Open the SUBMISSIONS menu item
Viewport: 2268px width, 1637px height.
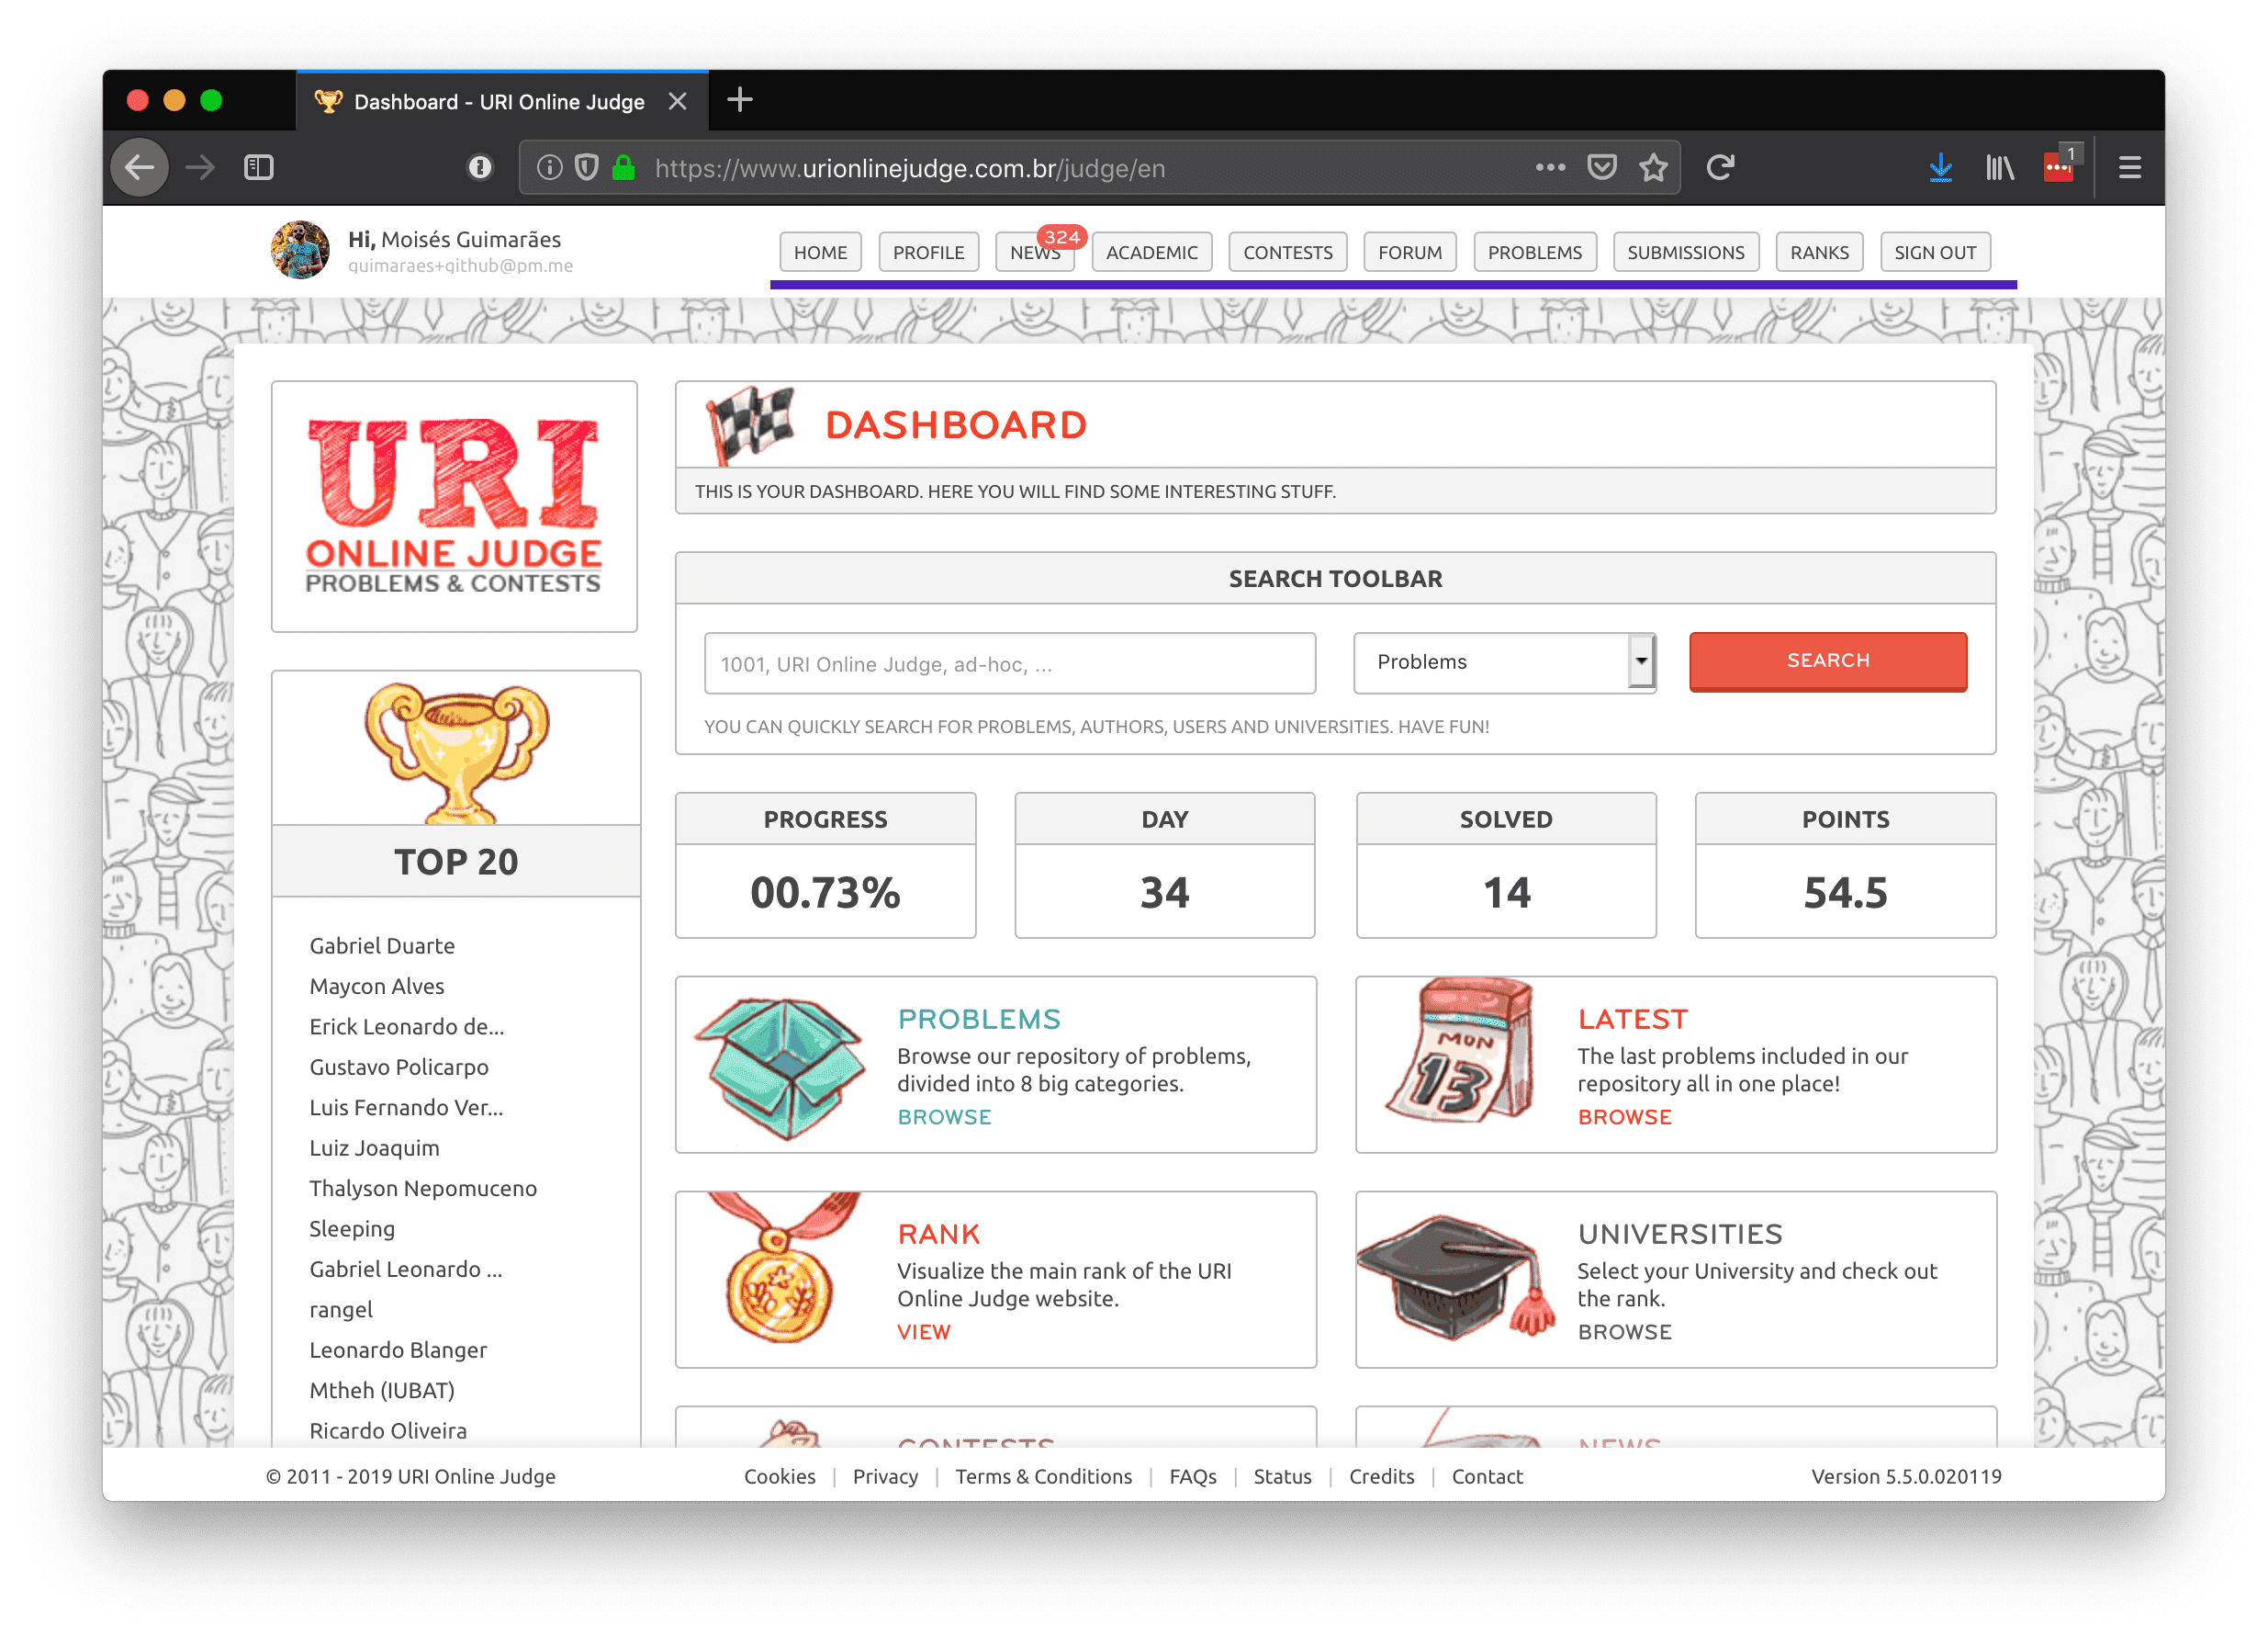1686,252
